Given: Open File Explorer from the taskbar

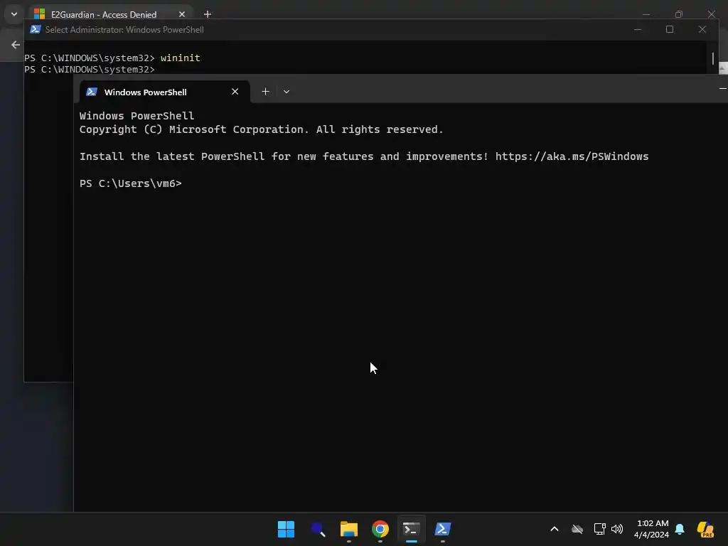Looking at the screenshot, I should 348,529.
